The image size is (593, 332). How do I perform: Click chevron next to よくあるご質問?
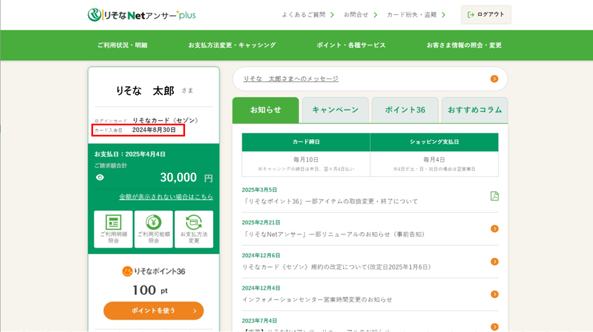[332, 14]
